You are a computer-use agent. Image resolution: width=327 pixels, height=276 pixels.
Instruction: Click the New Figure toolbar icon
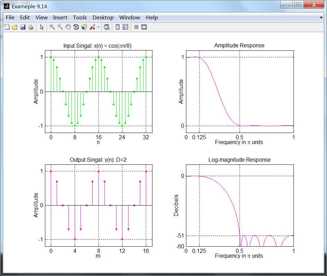click(7, 27)
